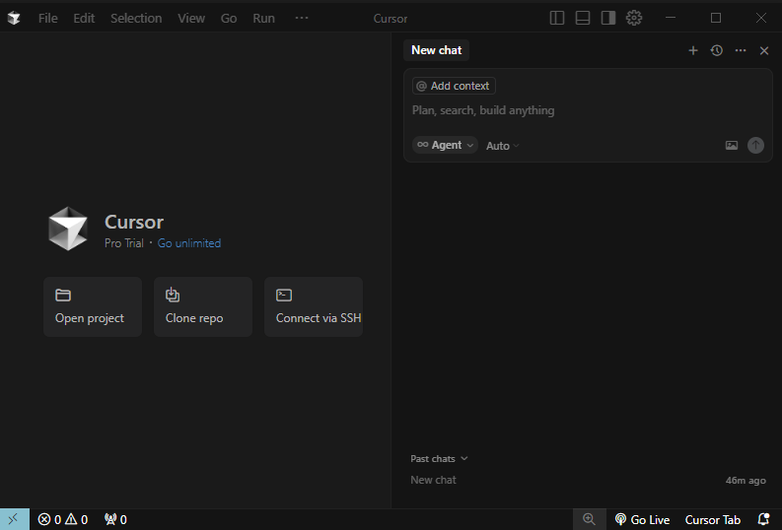Toggle the AI side pane layout icon
782x530 pixels.
click(607, 18)
